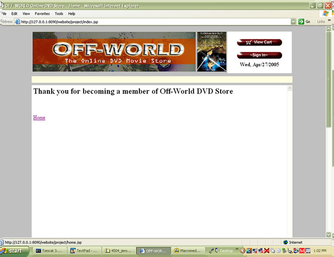Click the green Go arrow icon
The width and height of the screenshot is (334, 257).
coord(301,21)
